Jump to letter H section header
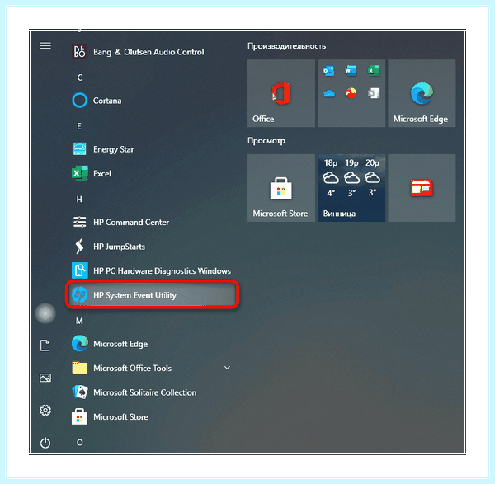This screenshot has width=495, height=484. (79, 199)
